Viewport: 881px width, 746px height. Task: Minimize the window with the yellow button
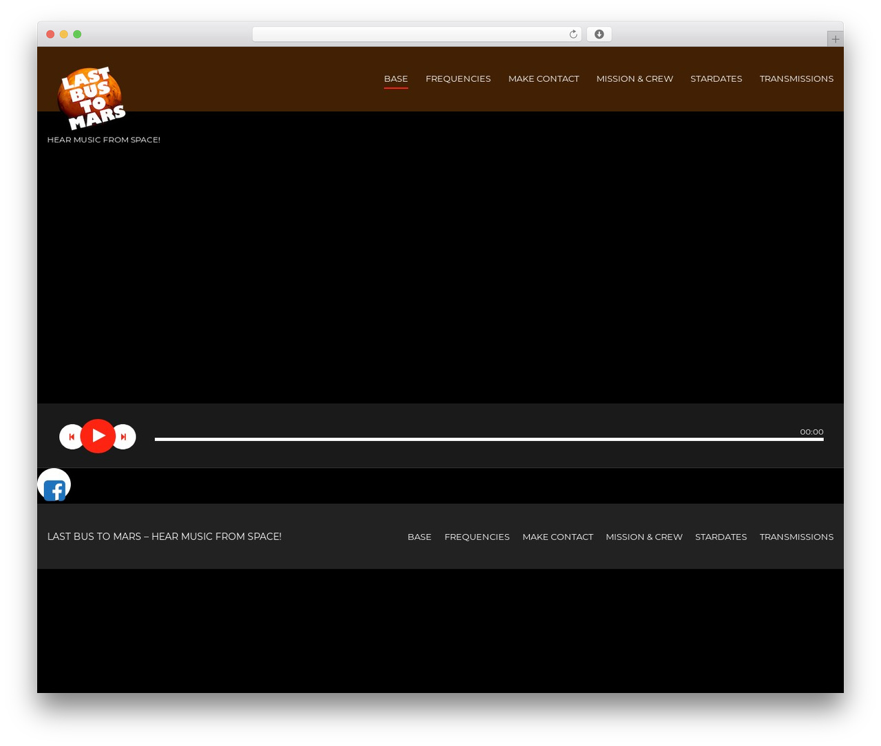(x=63, y=34)
